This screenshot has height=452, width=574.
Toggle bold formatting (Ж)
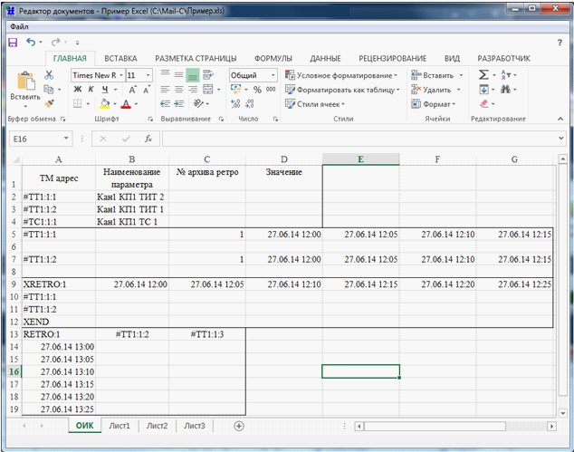[x=77, y=90]
